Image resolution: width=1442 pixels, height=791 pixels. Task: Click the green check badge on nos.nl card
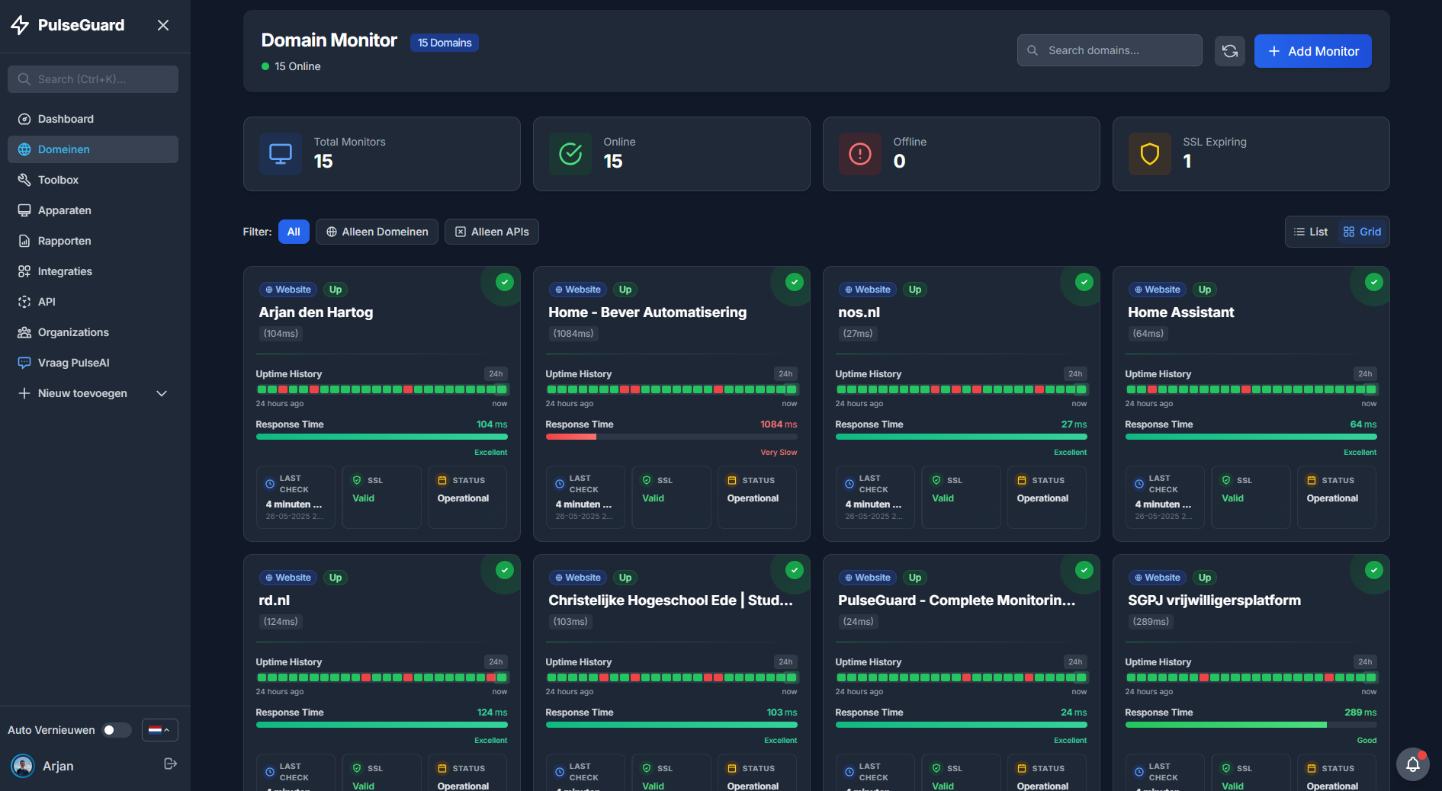[x=1084, y=282]
